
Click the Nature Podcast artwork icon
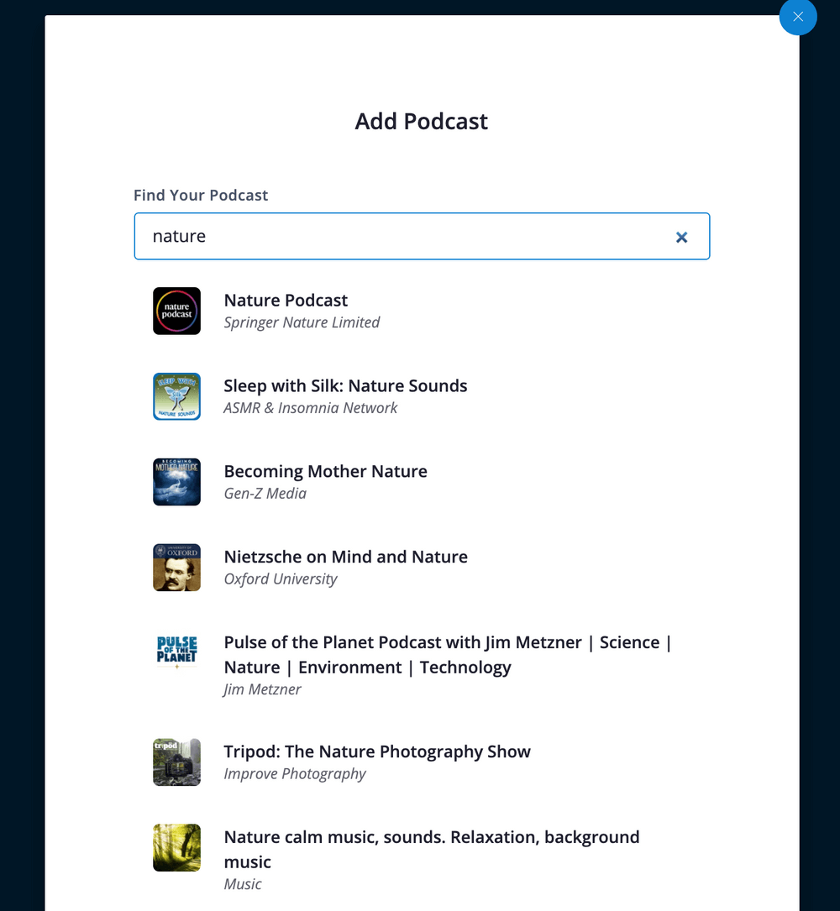(176, 311)
